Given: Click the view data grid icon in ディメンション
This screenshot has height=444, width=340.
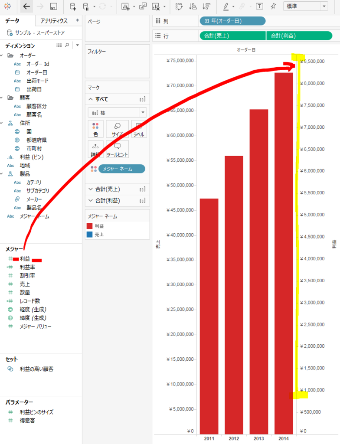Looking at the screenshot, I should pos(59,45).
